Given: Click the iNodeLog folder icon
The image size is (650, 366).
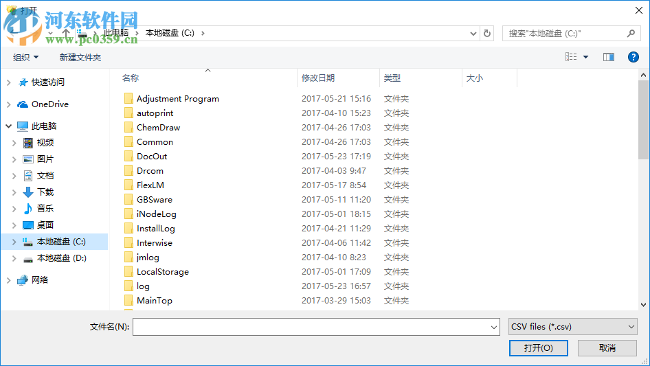Looking at the screenshot, I should coord(128,214).
